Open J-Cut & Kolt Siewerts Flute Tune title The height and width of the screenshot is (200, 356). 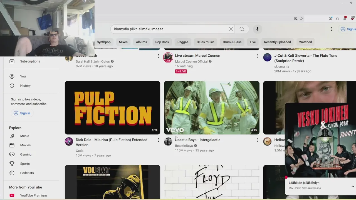[306, 58]
